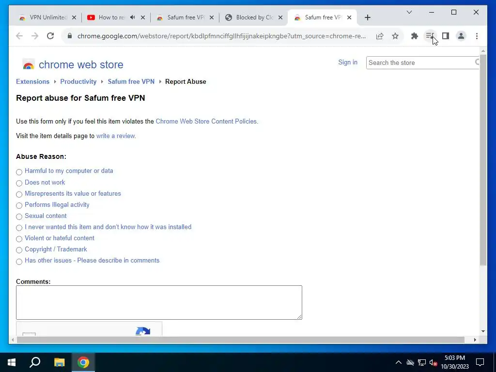
Task: Click the browser forward arrow
Action: point(35,36)
